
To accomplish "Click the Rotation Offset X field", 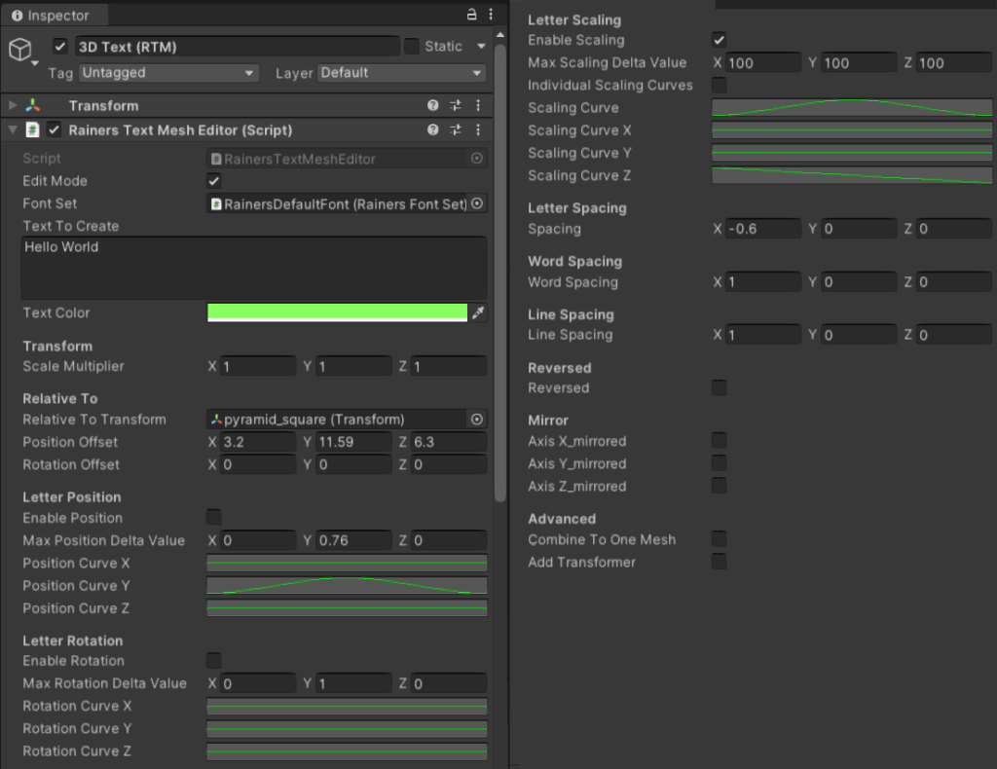I will pos(257,464).
